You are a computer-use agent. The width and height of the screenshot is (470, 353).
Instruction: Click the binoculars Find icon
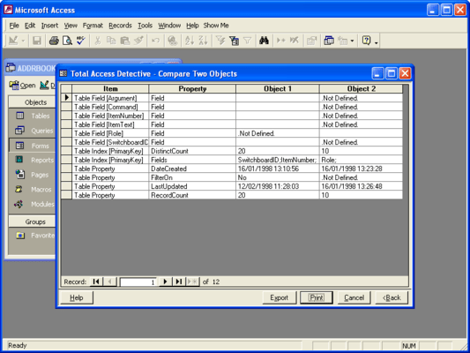coord(264,41)
